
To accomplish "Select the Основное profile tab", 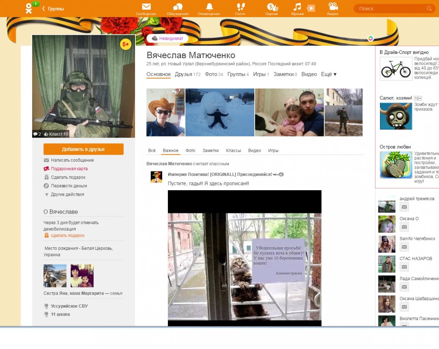I will 158,74.
